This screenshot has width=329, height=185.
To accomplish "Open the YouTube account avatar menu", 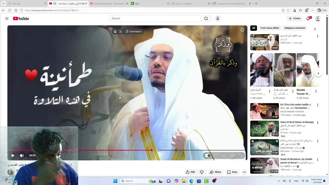I will pos(318,18).
